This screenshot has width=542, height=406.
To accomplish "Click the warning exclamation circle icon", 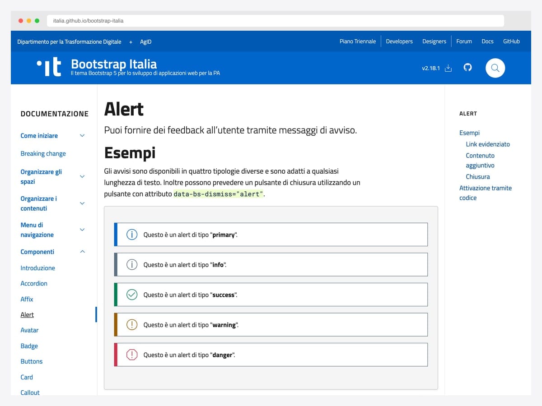I will (131, 325).
